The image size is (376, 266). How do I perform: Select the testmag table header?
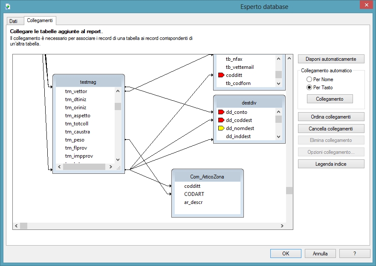[88, 82]
